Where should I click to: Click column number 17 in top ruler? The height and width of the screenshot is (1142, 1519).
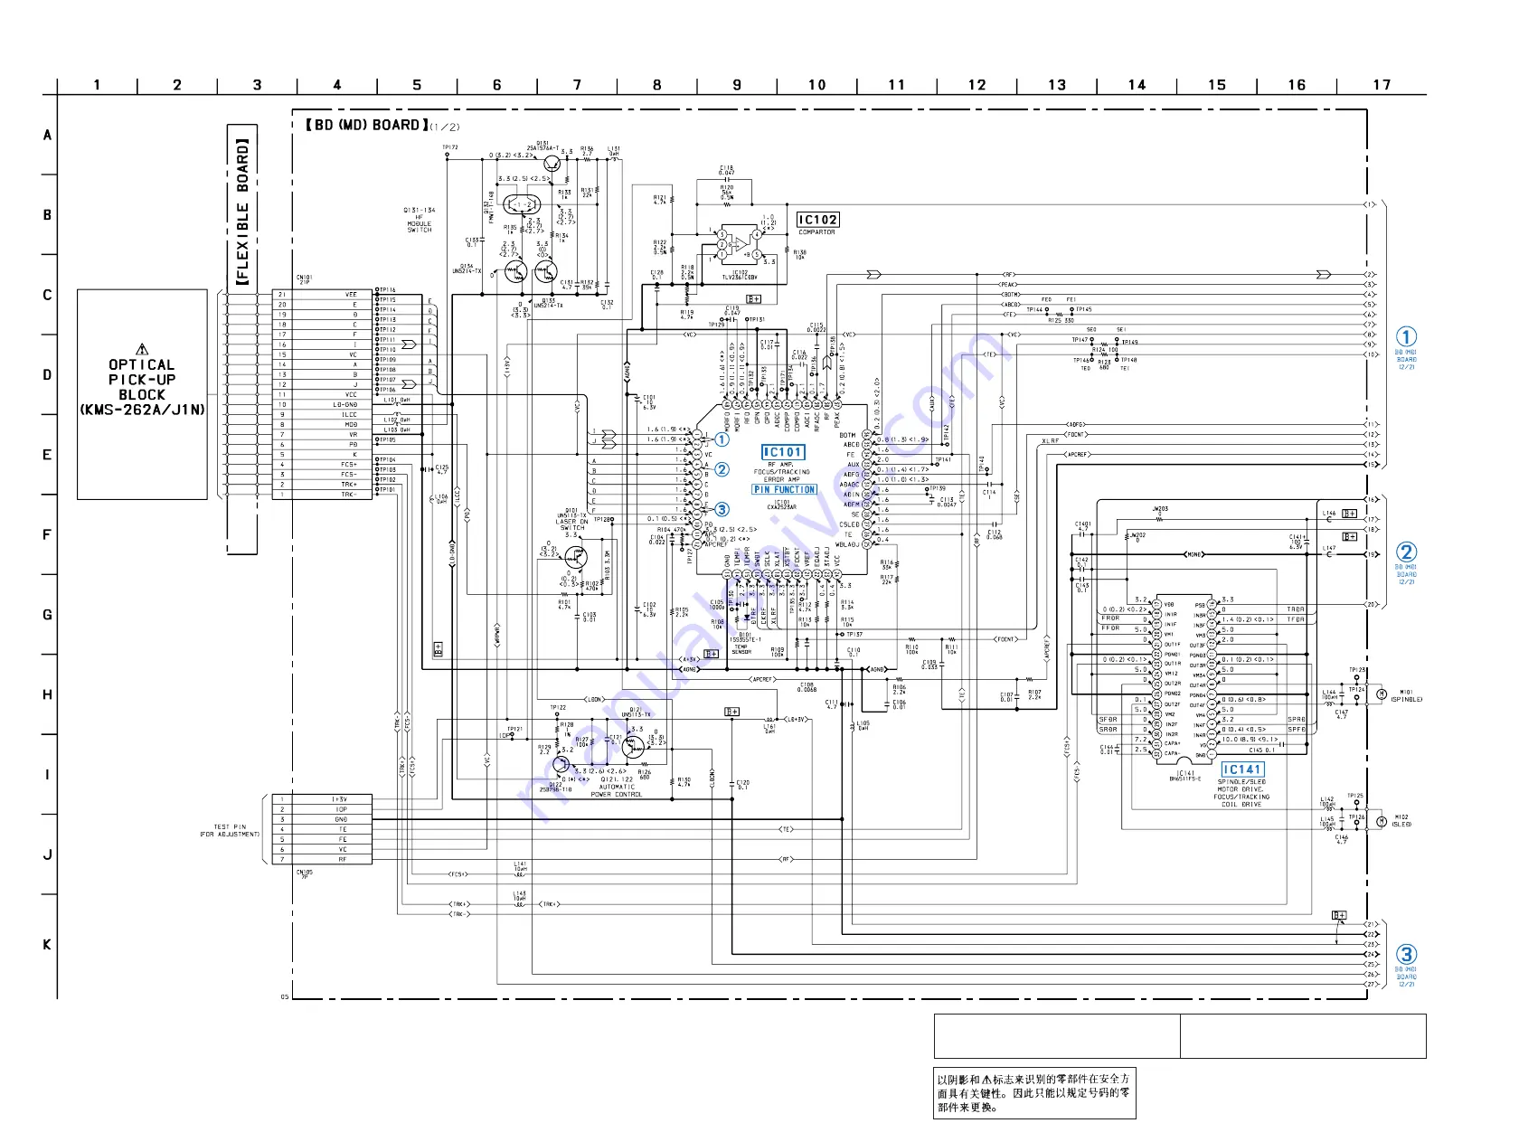(x=1382, y=85)
